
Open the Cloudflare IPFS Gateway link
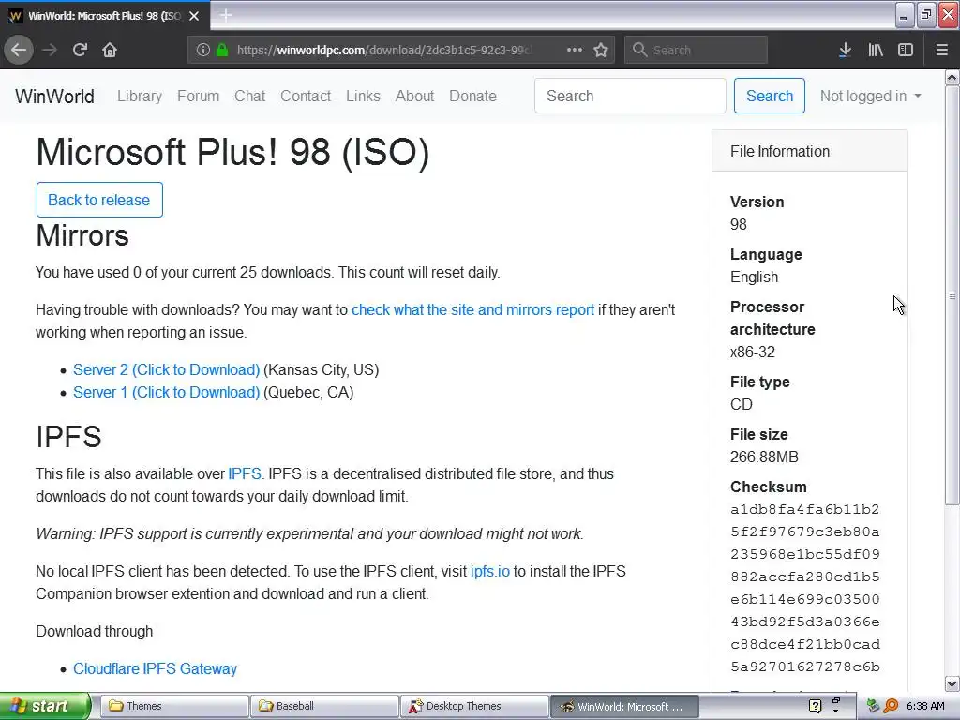(155, 668)
